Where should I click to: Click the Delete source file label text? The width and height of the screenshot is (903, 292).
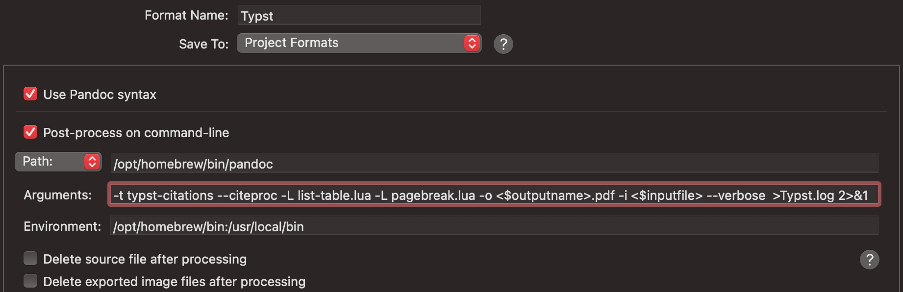(x=145, y=259)
